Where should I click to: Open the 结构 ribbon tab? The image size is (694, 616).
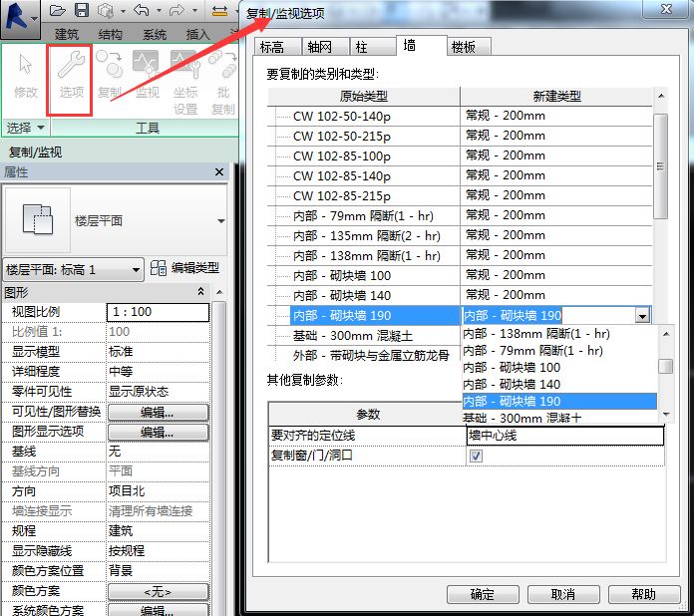point(111,34)
